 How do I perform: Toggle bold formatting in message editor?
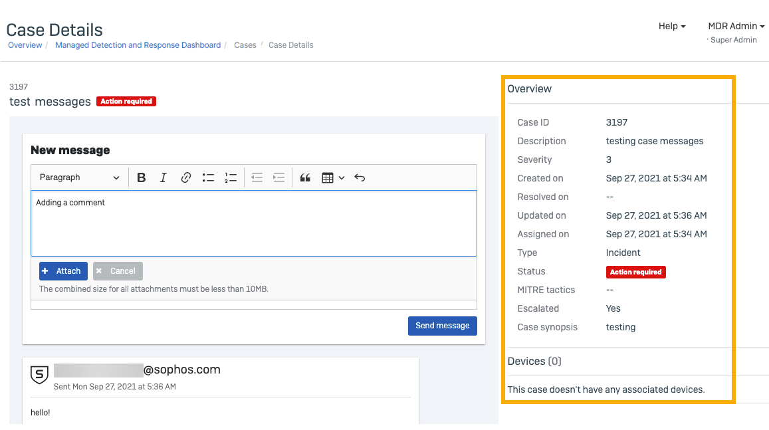[142, 177]
